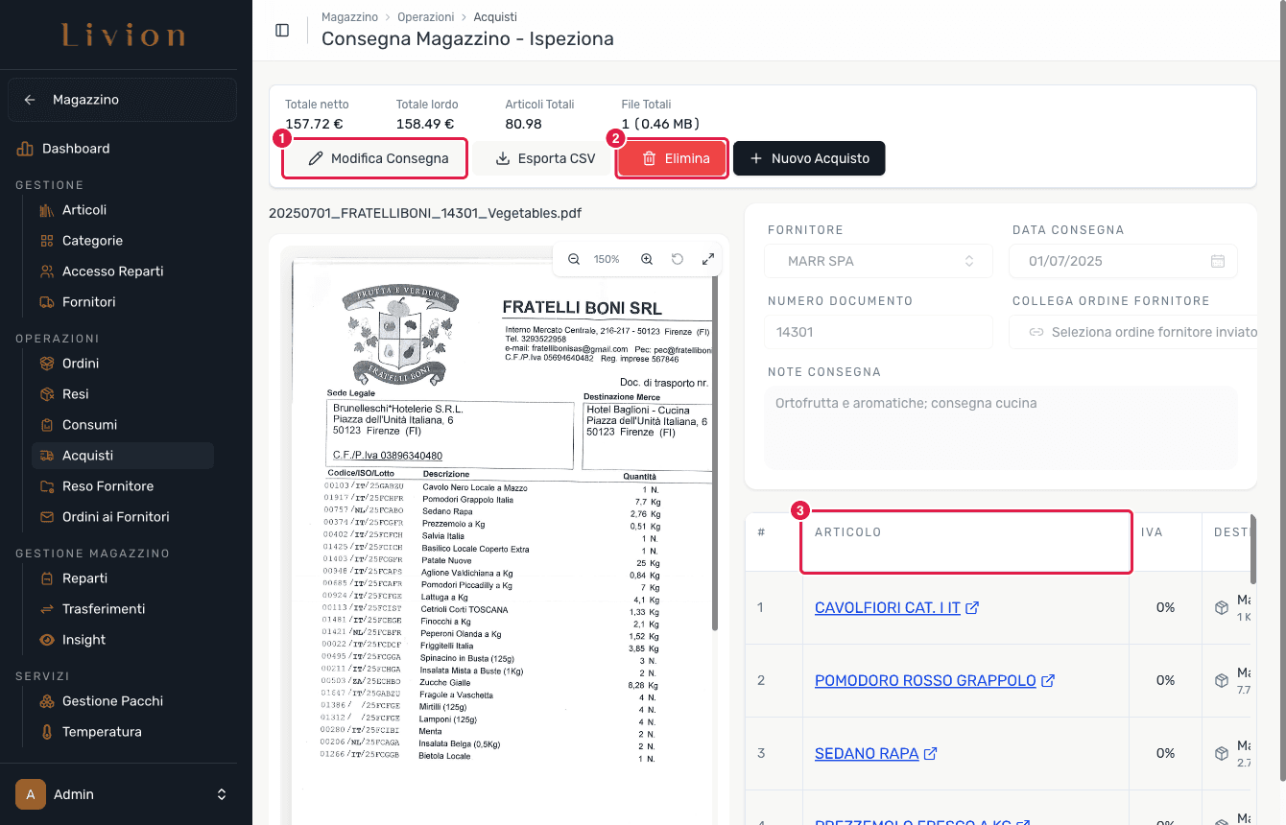Click the PDF viewer vertical scrollbar
1286x825 pixels.
point(714,451)
